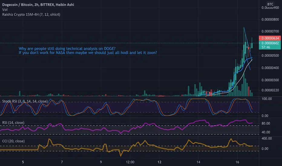Click Stoch RSI scale value 100.00
The width and height of the screenshot is (282, 166).
tap(267, 99)
